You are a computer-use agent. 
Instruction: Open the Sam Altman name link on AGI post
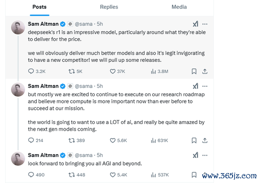pyautogui.click(x=43, y=155)
